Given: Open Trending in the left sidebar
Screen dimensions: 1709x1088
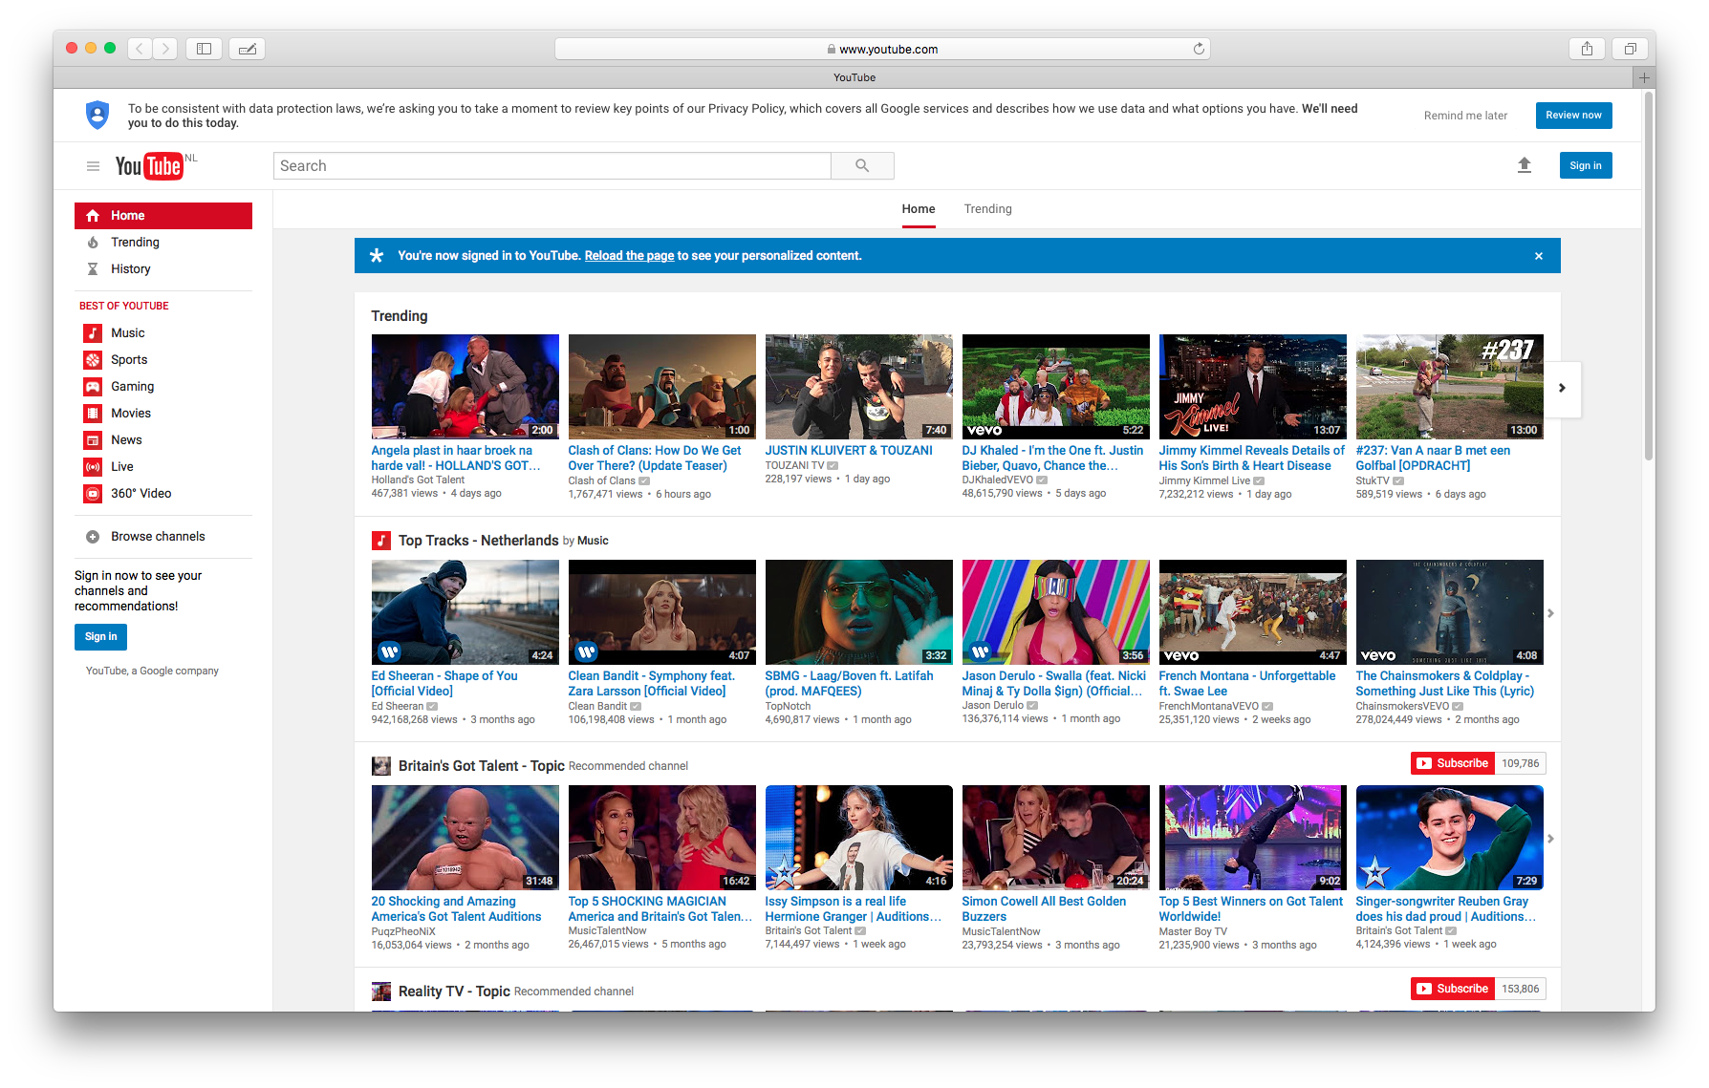Looking at the screenshot, I should pos(163,243).
